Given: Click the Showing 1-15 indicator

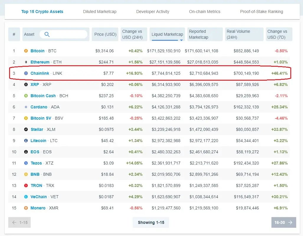Looking at the screenshot, I should pyautogui.click(x=151, y=222).
